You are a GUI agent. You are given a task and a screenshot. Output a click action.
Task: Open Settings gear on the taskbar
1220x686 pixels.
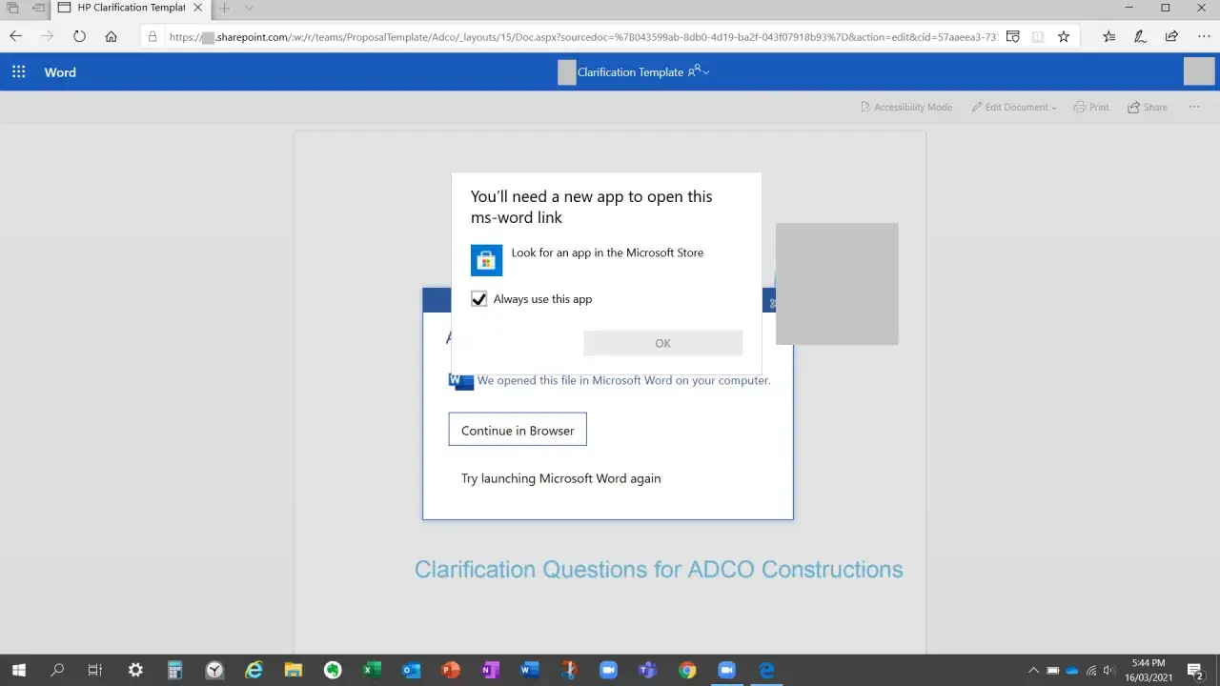(x=135, y=670)
